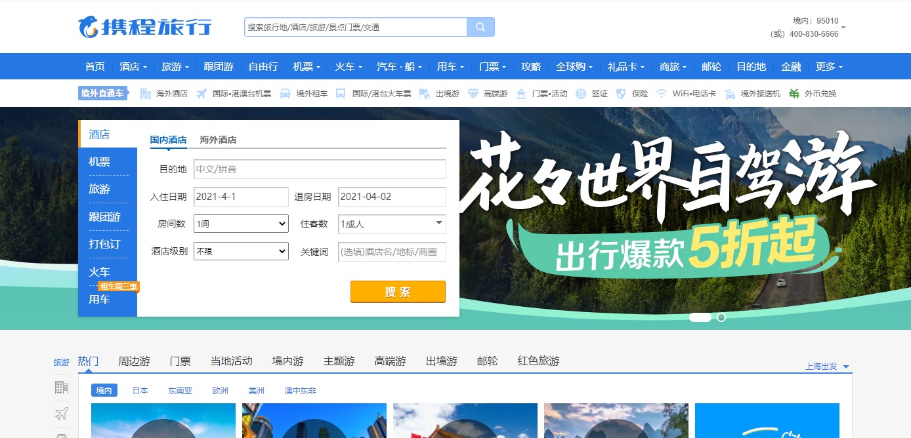Expand the 上海出发 departure city selector
Image resolution: width=911 pixels, height=438 pixels.
click(827, 367)
